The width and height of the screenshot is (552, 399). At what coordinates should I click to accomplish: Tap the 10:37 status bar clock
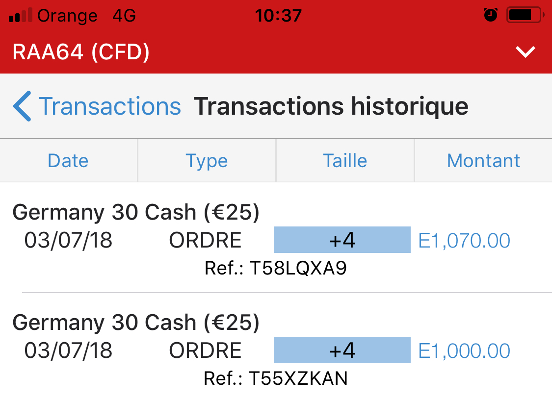278,16
